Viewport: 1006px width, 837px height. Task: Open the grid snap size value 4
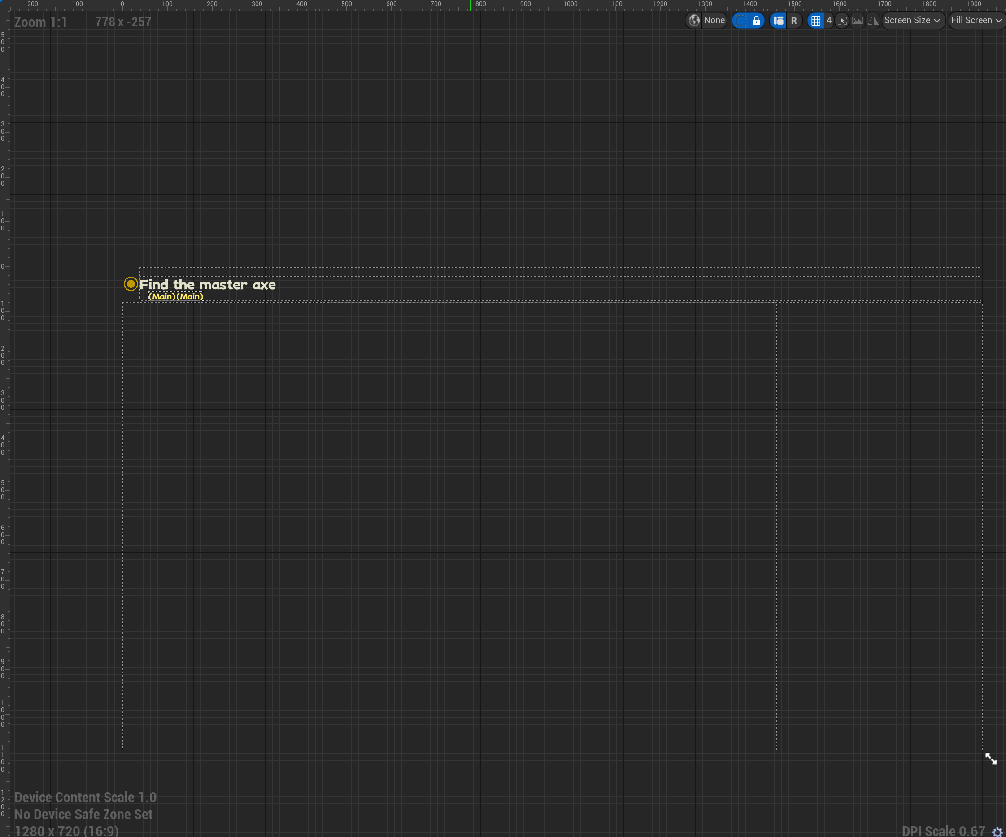[x=829, y=21]
